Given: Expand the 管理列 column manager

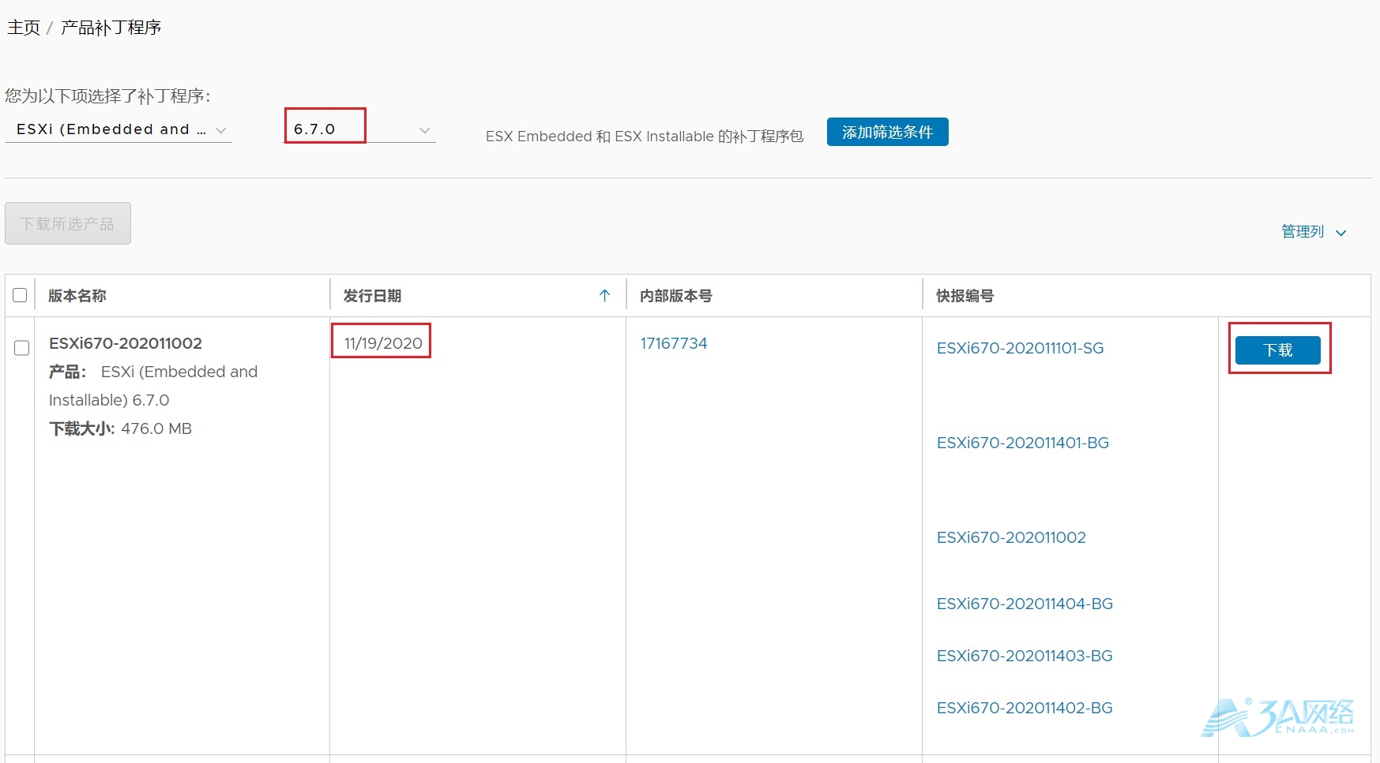Looking at the screenshot, I should coord(1313,232).
